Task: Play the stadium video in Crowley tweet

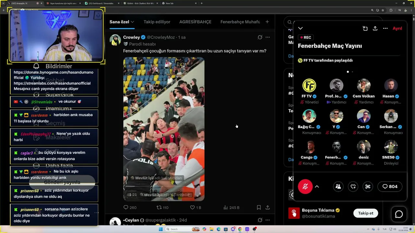Action: point(164,129)
